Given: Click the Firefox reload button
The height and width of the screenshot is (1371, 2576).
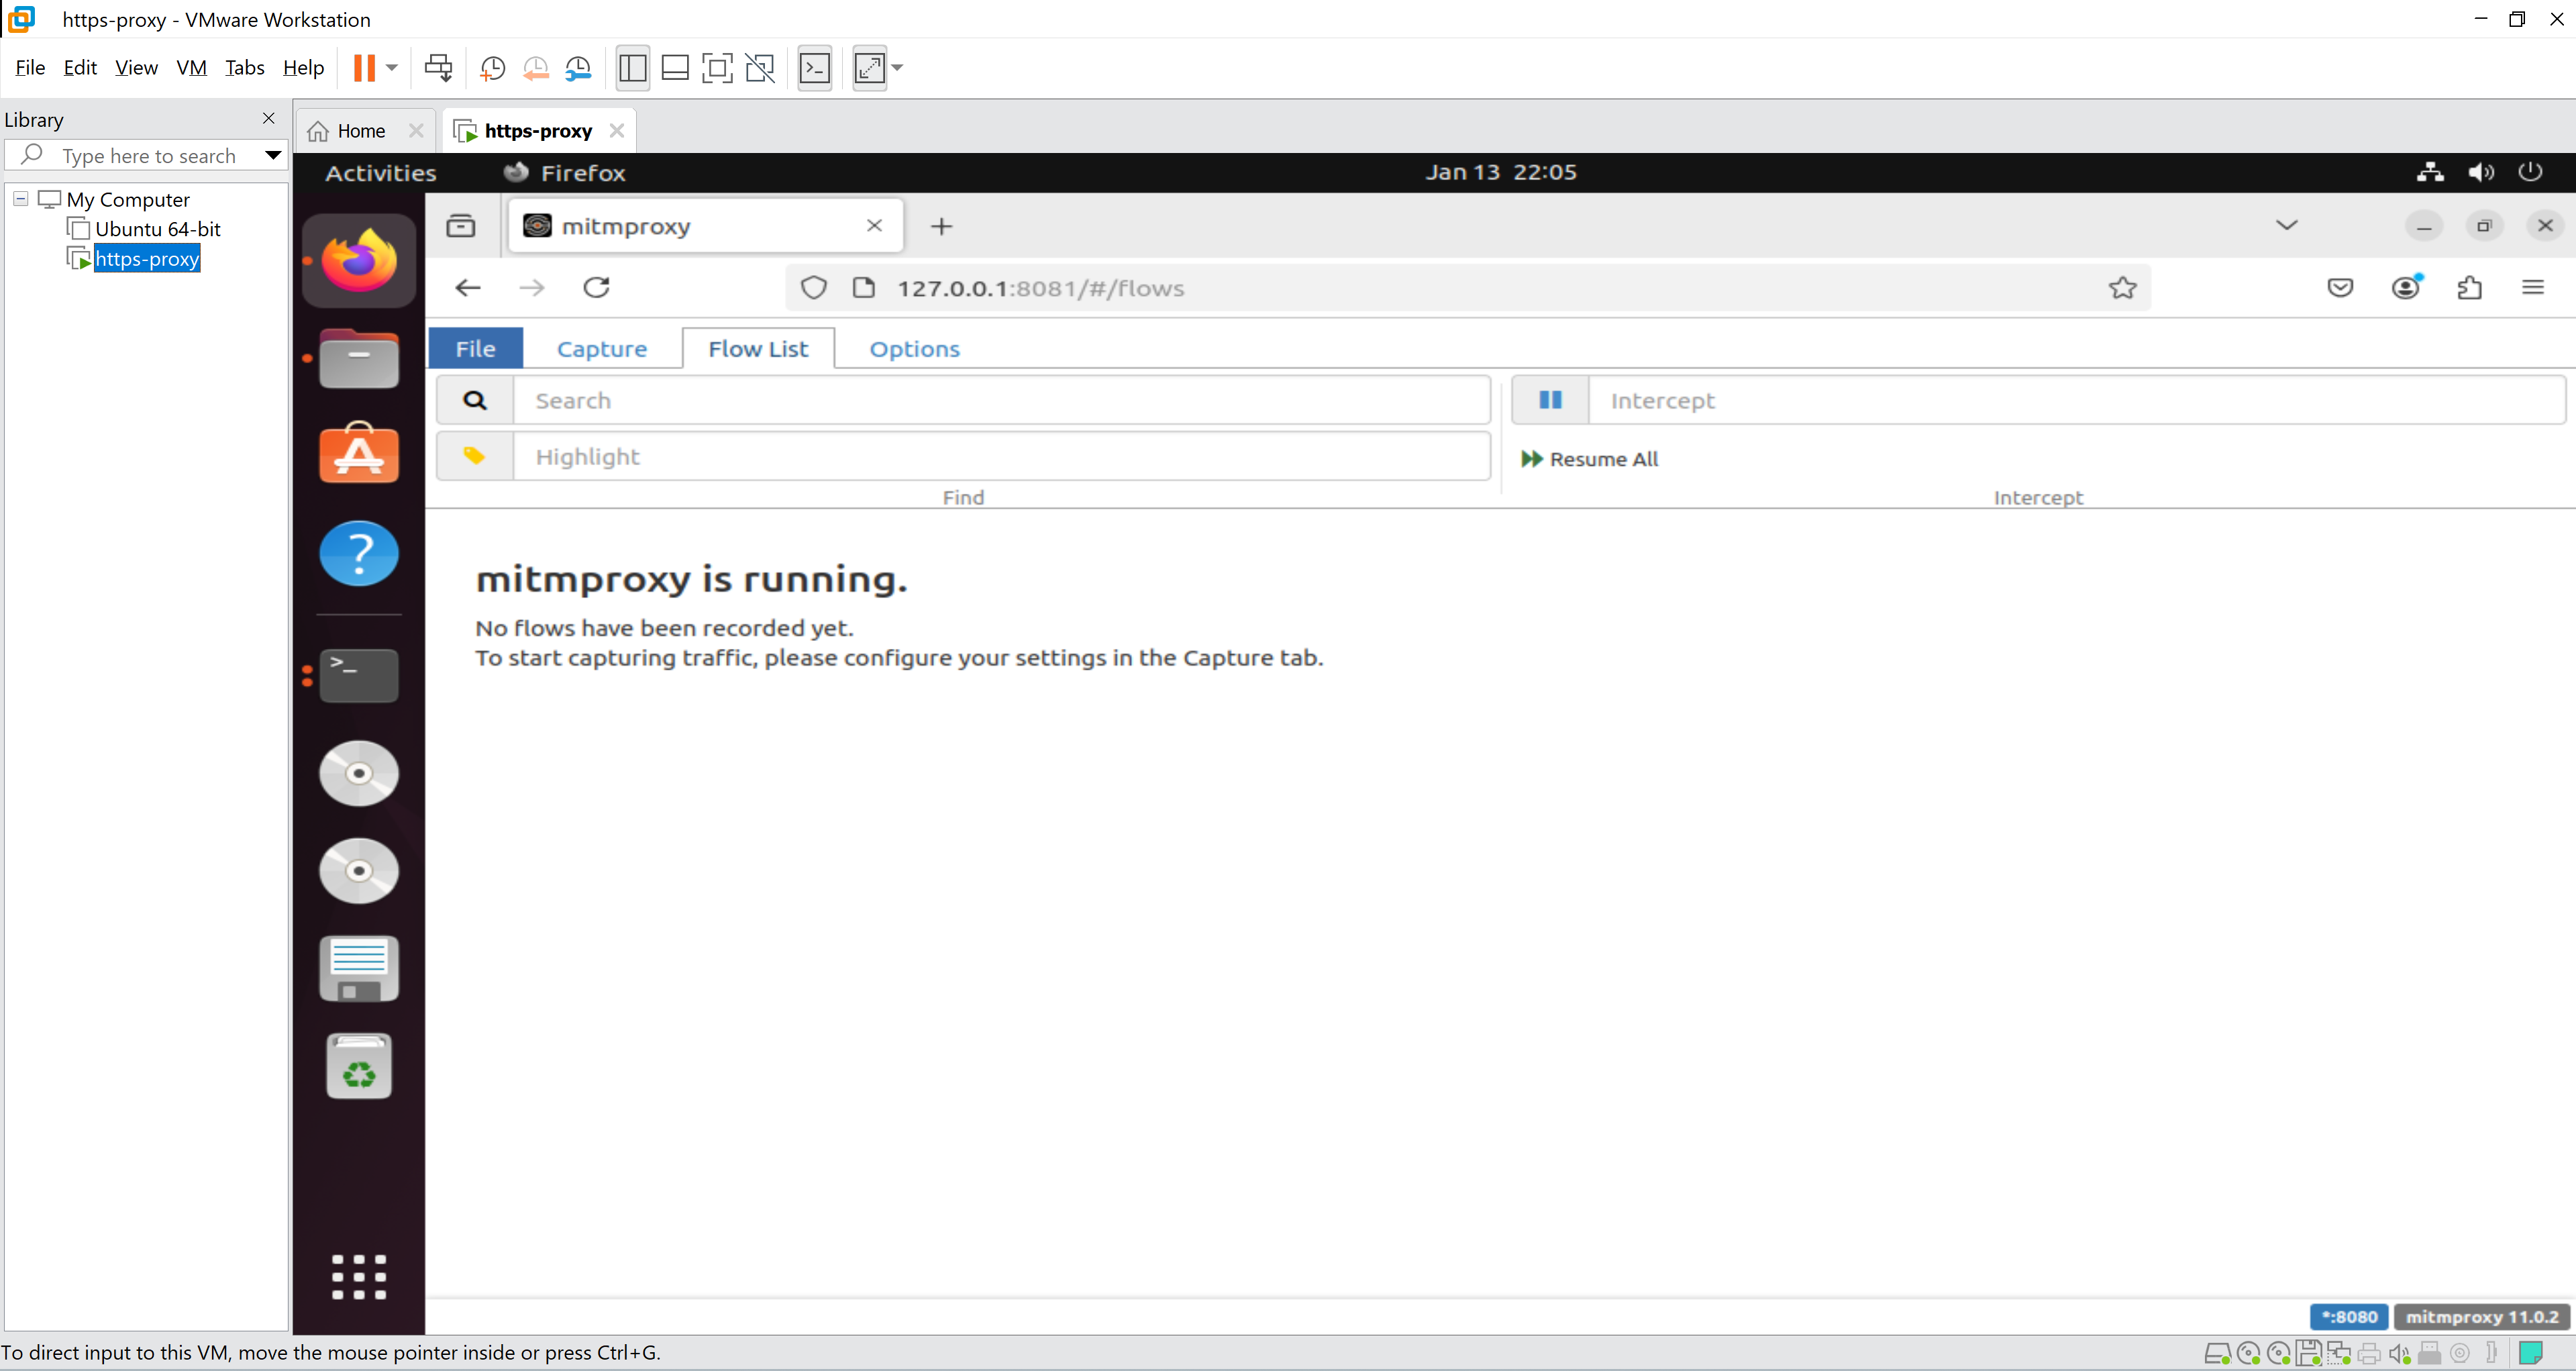Looking at the screenshot, I should coord(596,288).
